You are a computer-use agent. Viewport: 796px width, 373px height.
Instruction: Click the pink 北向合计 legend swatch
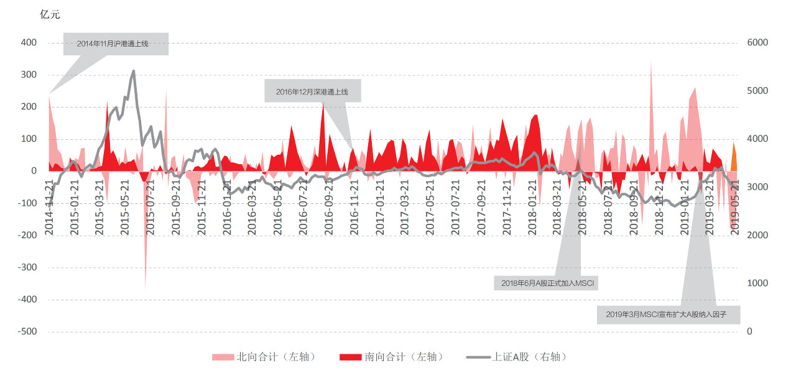(x=223, y=357)
